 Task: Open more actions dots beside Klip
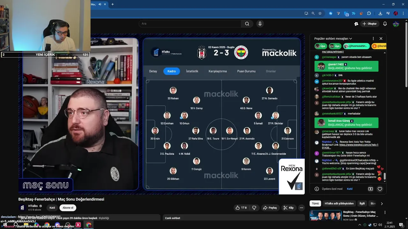click(301, 208)
